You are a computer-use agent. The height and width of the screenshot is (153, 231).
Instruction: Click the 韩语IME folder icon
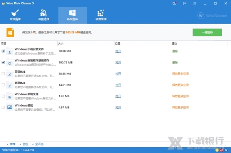(10, 85)
